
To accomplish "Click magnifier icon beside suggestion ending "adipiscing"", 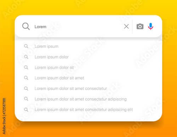I will [26, 99].
